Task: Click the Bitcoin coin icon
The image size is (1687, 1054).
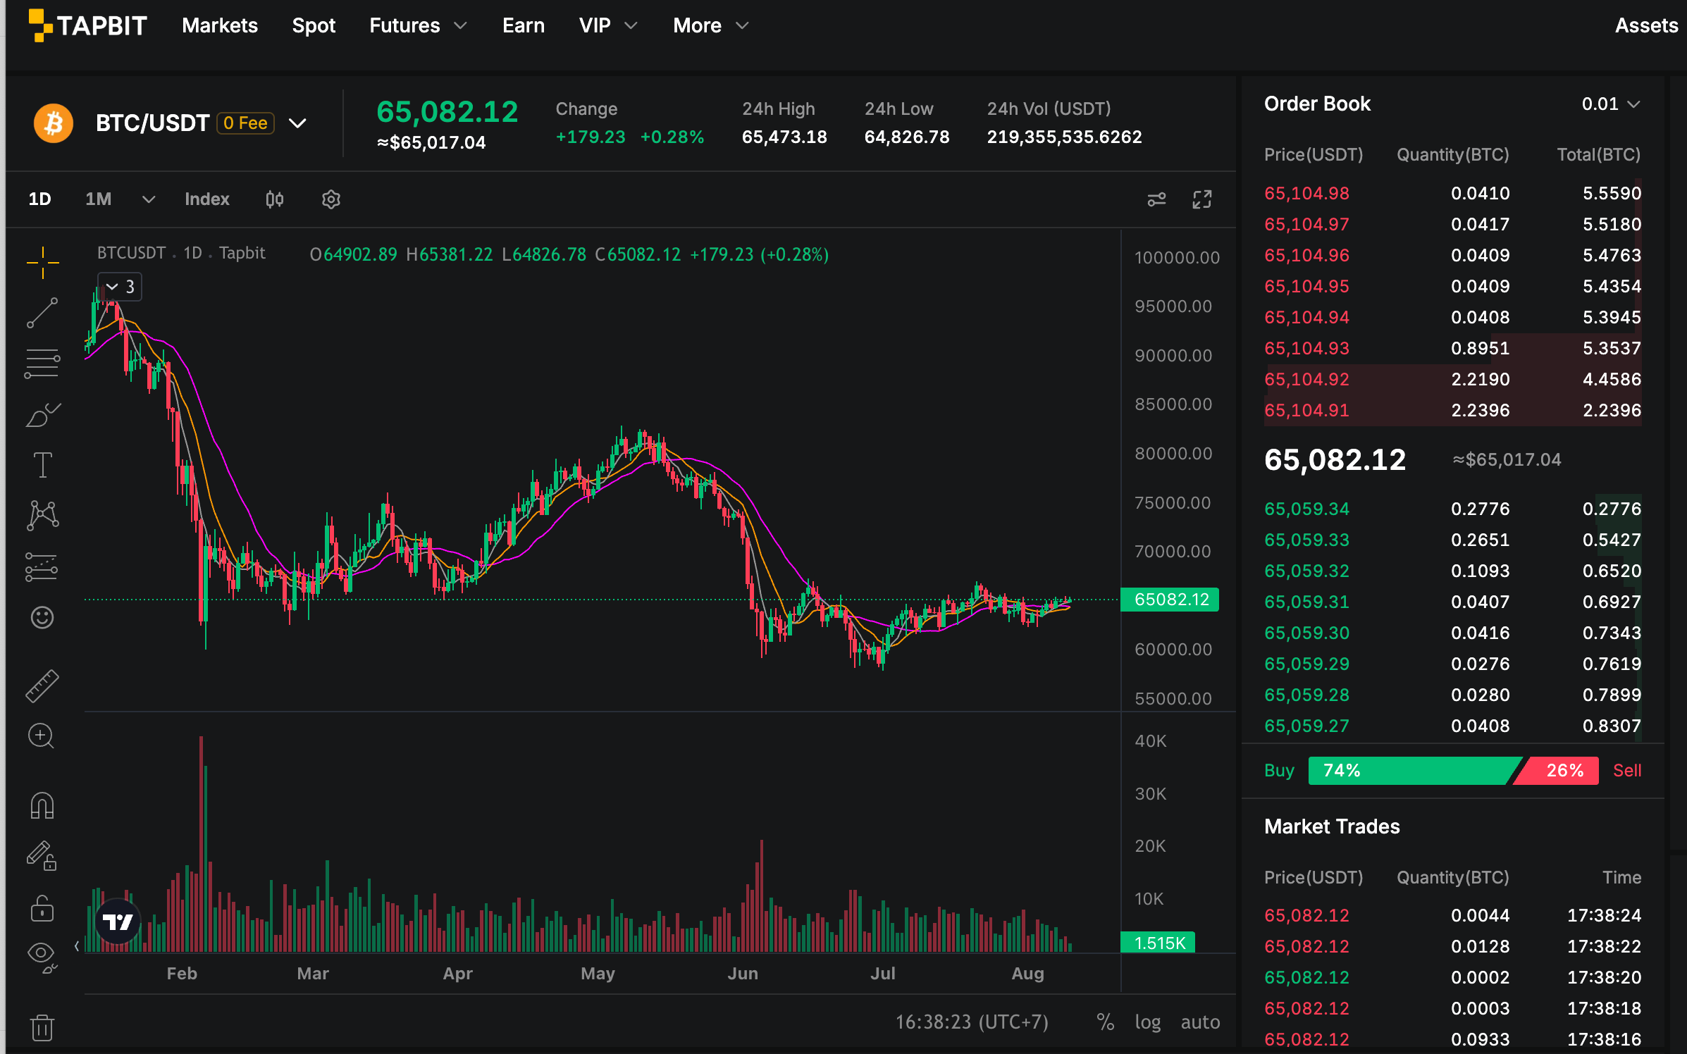Action: (54, 123)
